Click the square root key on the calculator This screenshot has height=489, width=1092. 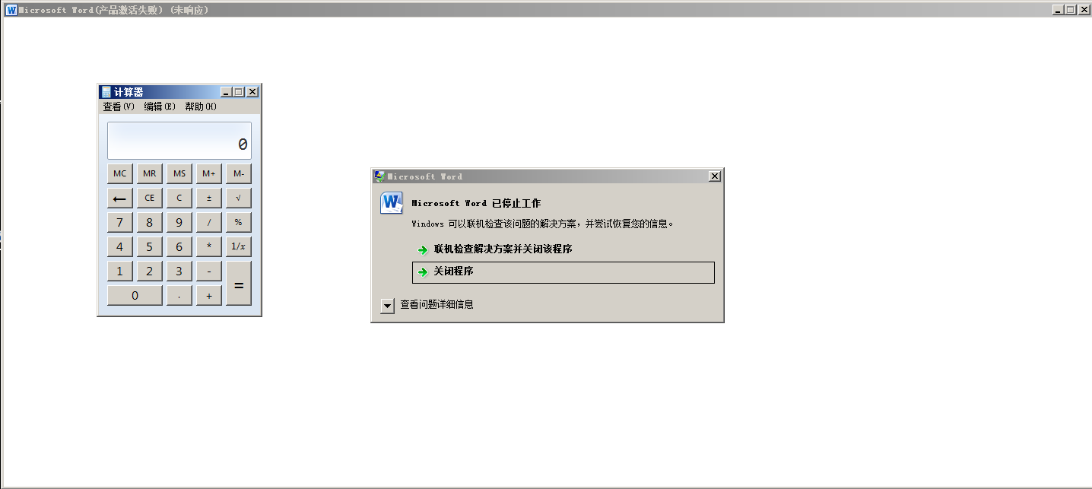[x=239, y=198]
